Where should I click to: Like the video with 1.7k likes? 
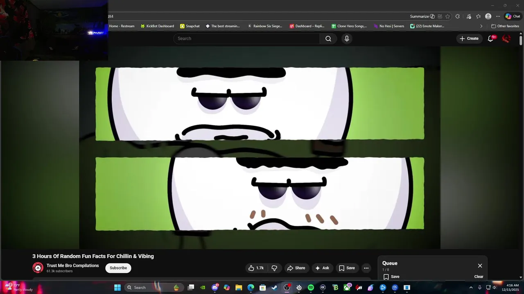tap(256, 268)
